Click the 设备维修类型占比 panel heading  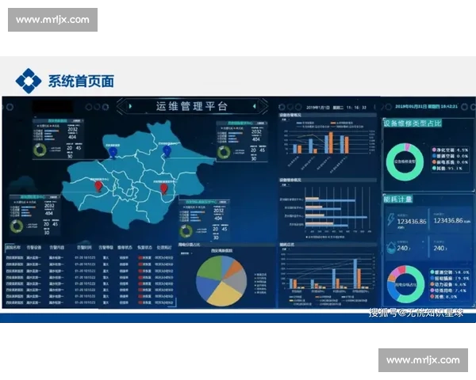pos(413,123)
